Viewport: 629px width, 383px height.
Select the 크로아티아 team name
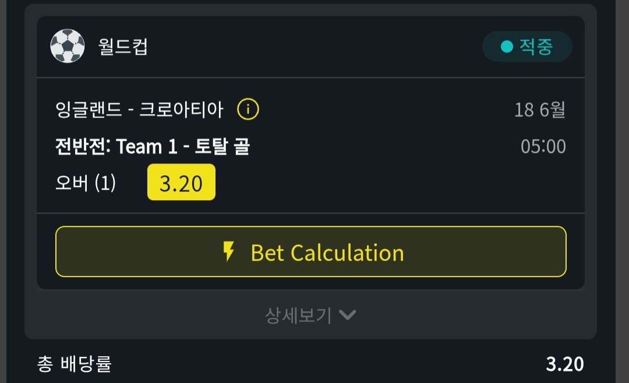point(181,109)
